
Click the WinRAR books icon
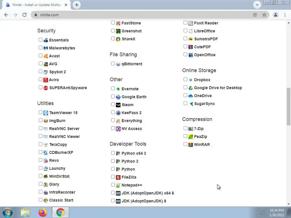coord(191,144)
